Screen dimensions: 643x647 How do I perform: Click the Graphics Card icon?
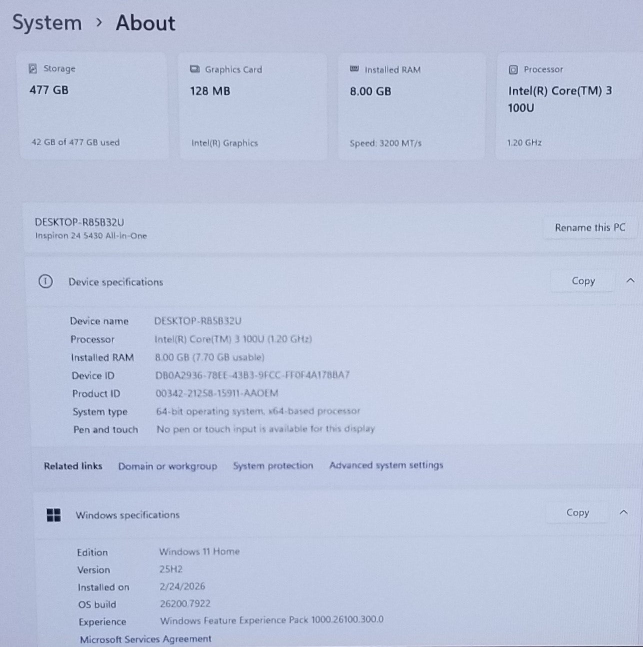click(x=194, y=69)
